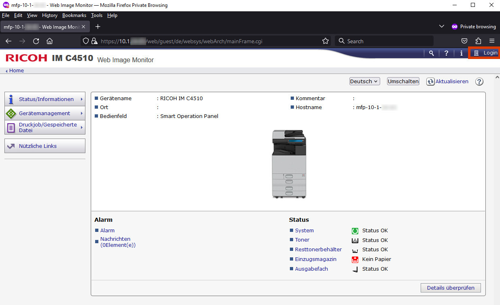Click the Login door icon
This screenshot has width=500, height=305.
click(476, 53)
